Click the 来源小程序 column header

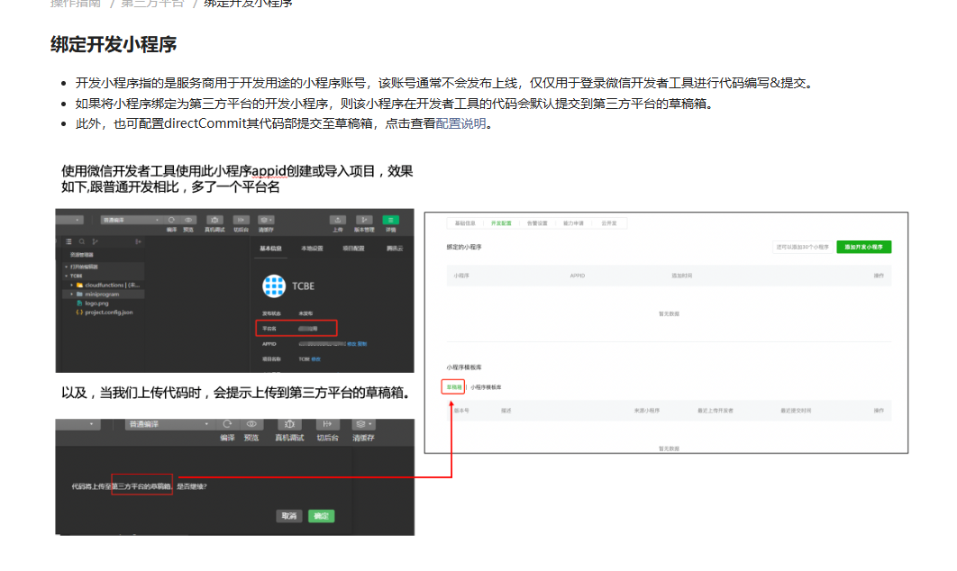(x=647, y=411)
